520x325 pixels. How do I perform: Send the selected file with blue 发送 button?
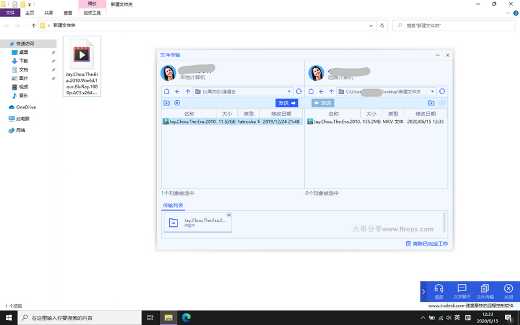pyautogui.click(x=287, y=103)
